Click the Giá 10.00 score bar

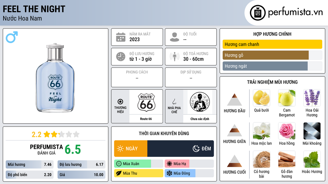point(81,175)
